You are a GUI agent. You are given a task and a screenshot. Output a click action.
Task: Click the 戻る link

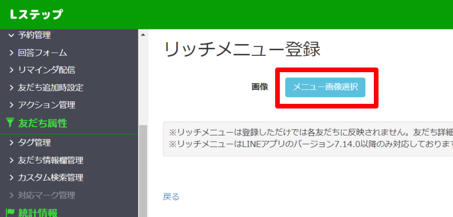click(x=171, y=197)
